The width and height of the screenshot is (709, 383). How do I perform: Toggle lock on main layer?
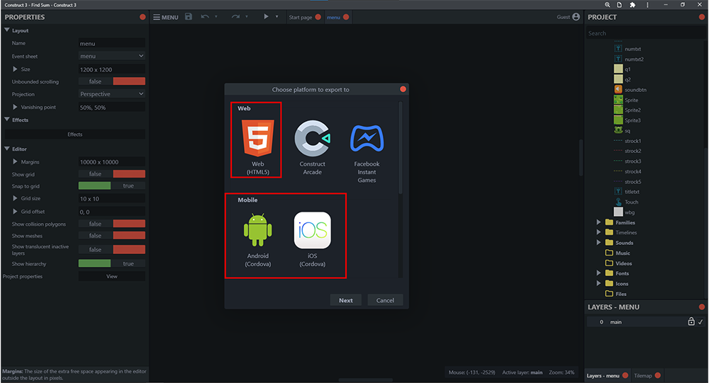click(x=691, y=321)
